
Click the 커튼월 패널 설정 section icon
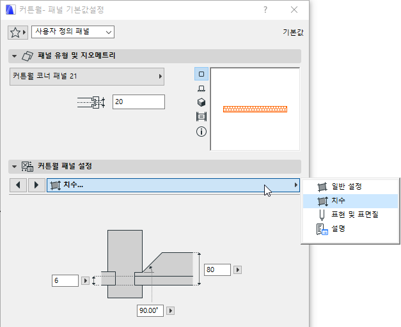click(28, 167)
